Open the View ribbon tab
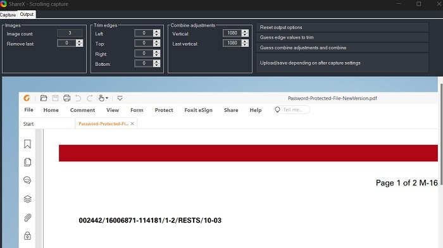 pyautogui.click(x=113, y=110)
